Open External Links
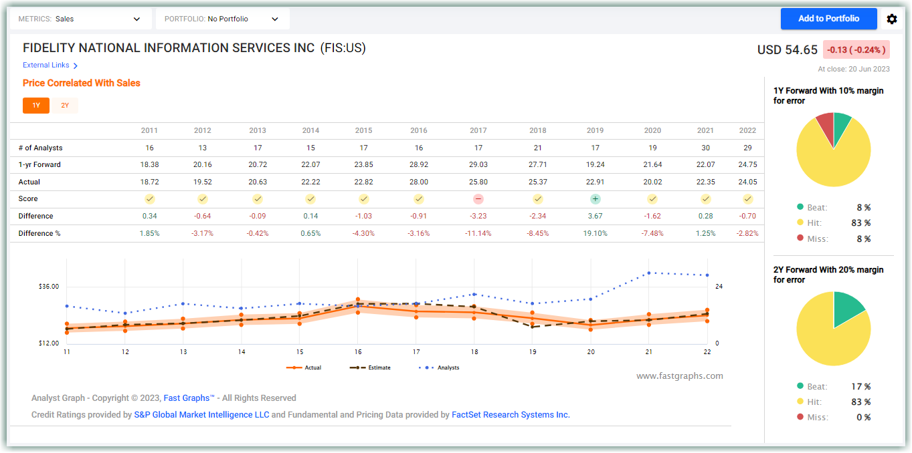The width and height of the screenshot is (912, 453). pyautogui.click(x=45, y=65)
